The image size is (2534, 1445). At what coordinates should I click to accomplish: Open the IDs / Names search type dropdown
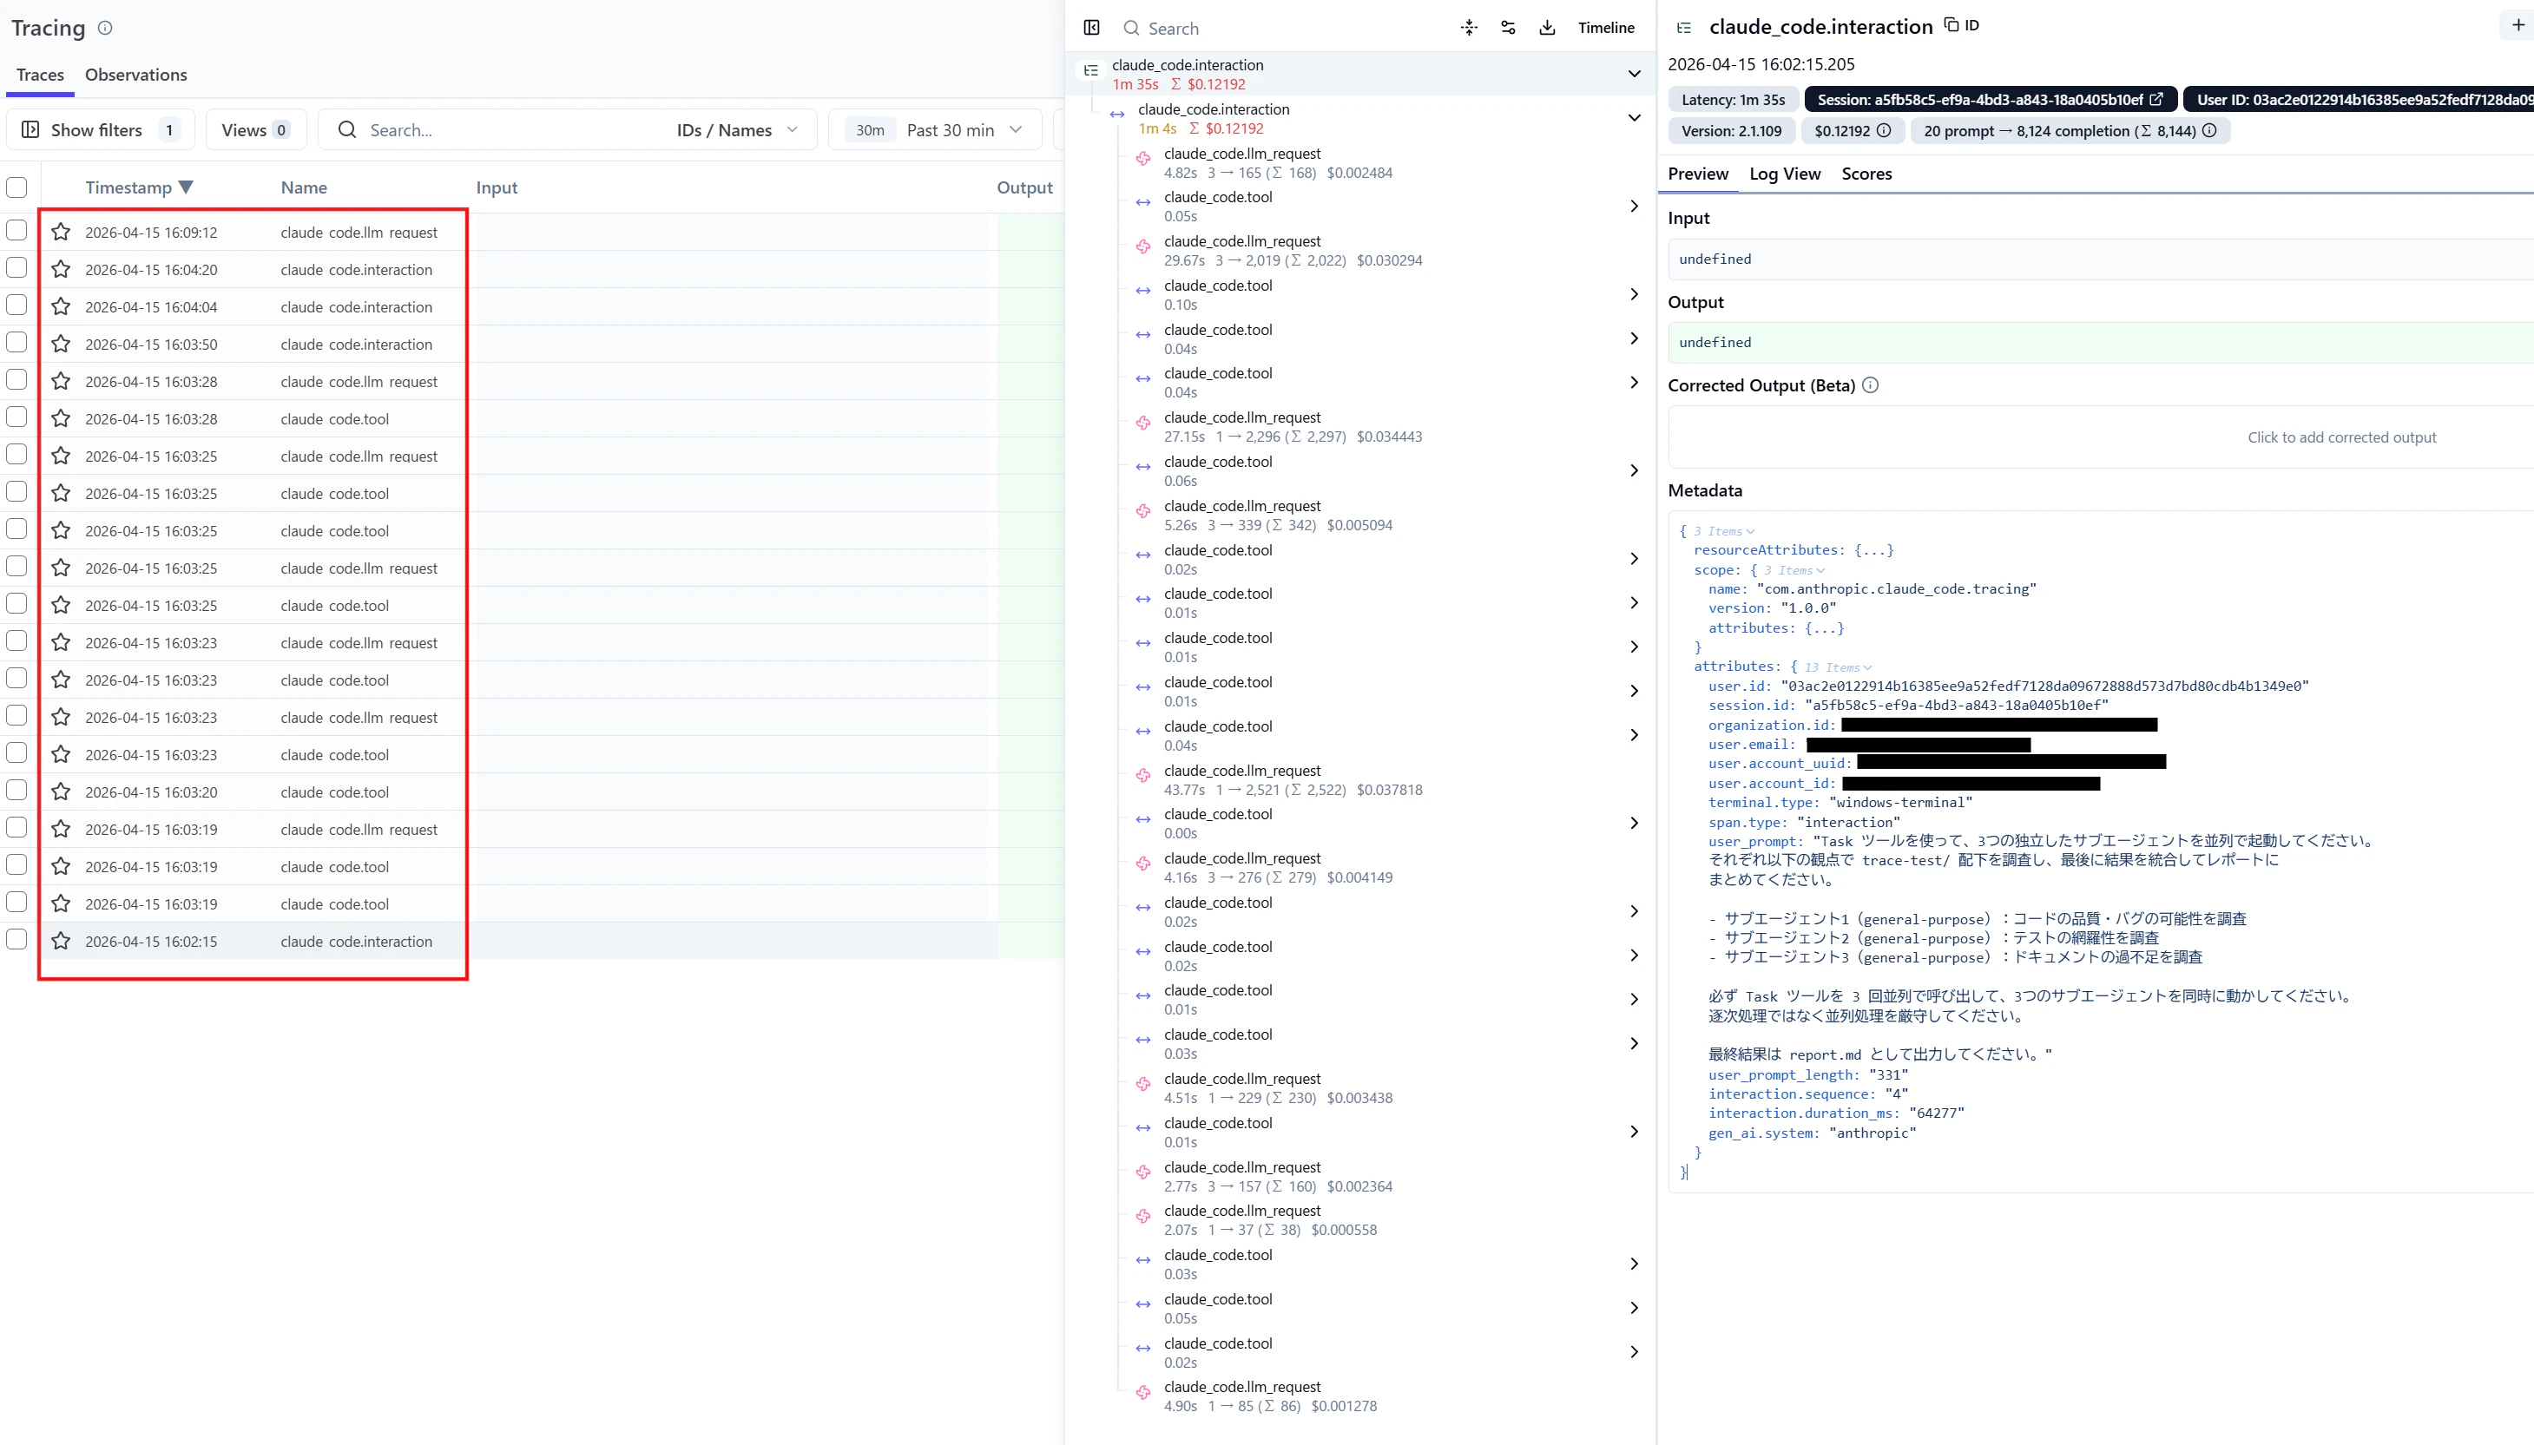pos(738,130)
